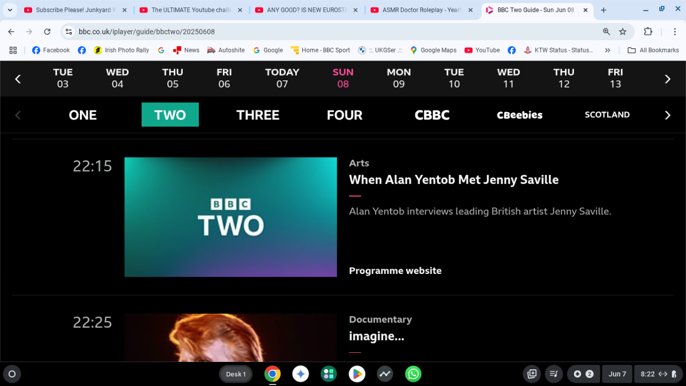Switch to the ASMR Doctor Roleplay tab
686x386 pixels.
422,10
